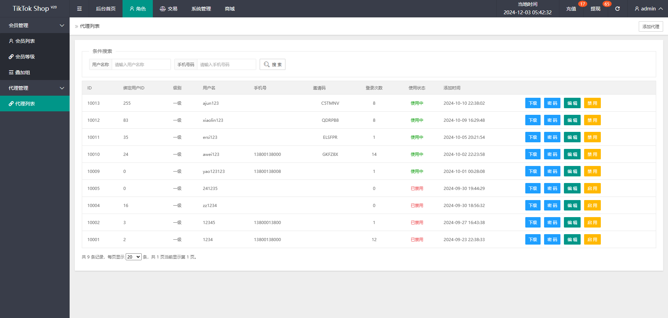
Task: Click the magnifier 搜索 search button
Action: pyautogui.click(x=272, y=64)
